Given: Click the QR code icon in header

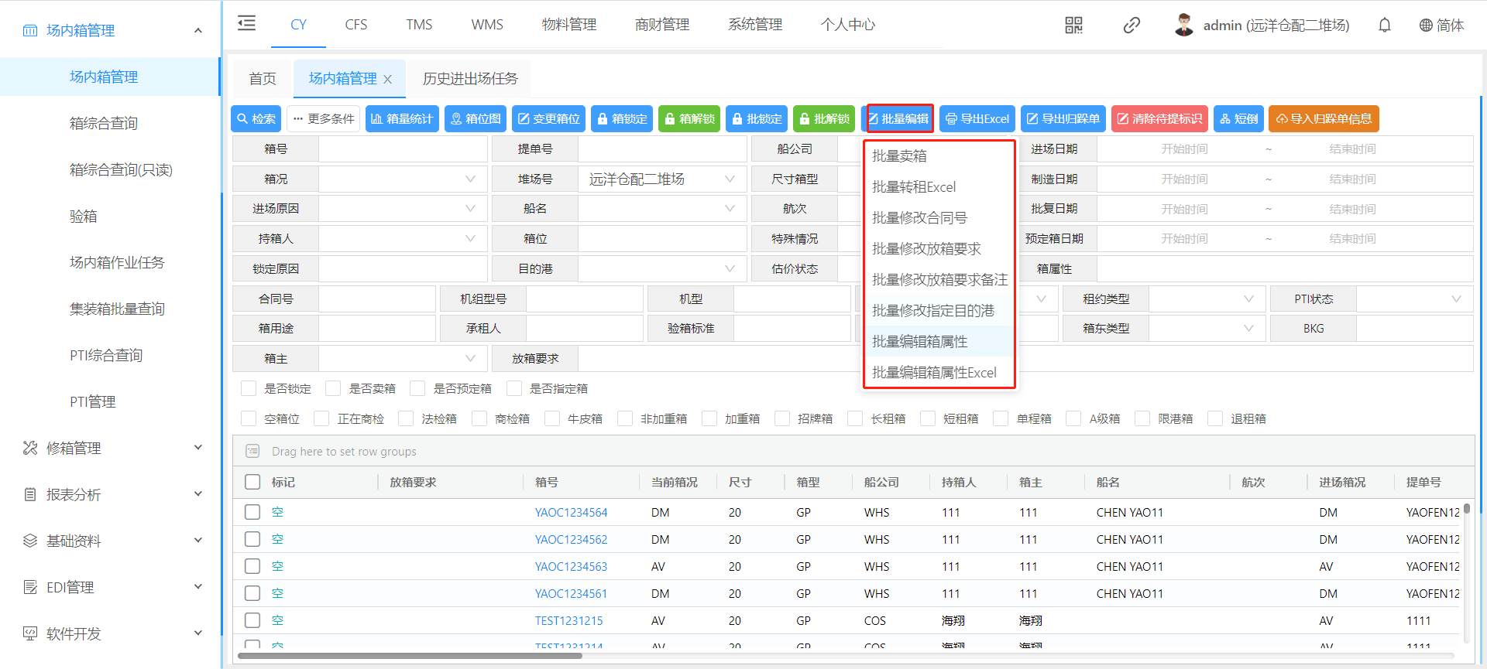Looking at the screenshot, I should (1073, 26).
